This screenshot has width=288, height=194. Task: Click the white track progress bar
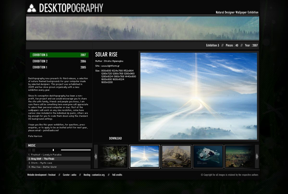pyautogui.click(x=76, y=150)
